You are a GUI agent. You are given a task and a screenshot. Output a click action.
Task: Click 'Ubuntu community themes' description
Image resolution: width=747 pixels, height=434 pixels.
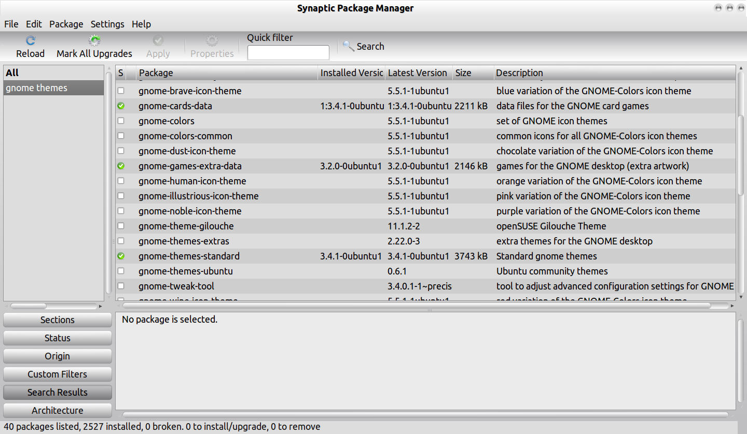(x=552, y=271)
